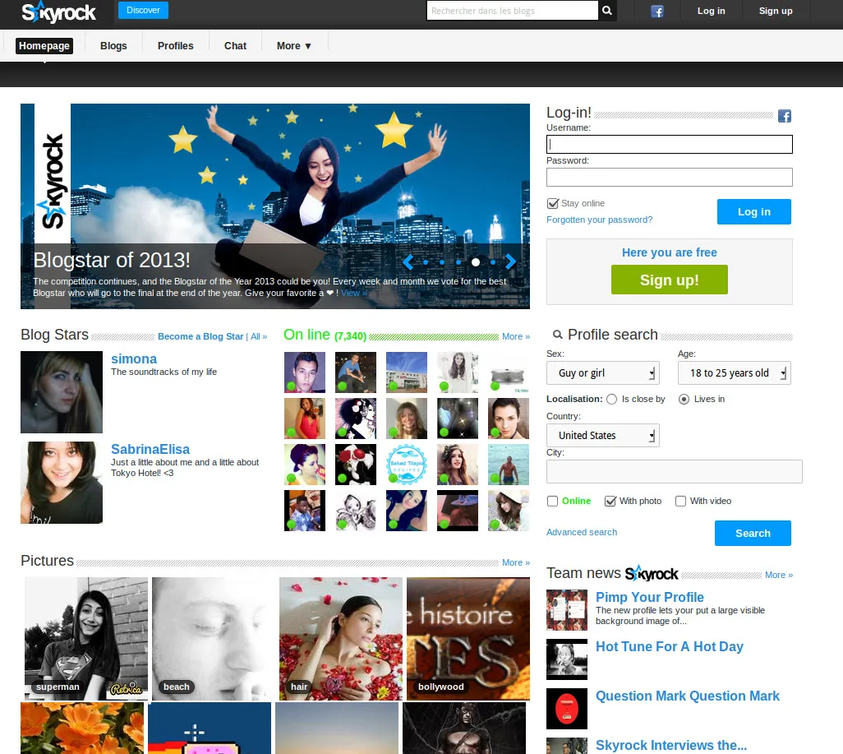Click the Skyrock logo in the Team news header
Image resolution: width=843 pixels, height=754 pixels.
652,574
